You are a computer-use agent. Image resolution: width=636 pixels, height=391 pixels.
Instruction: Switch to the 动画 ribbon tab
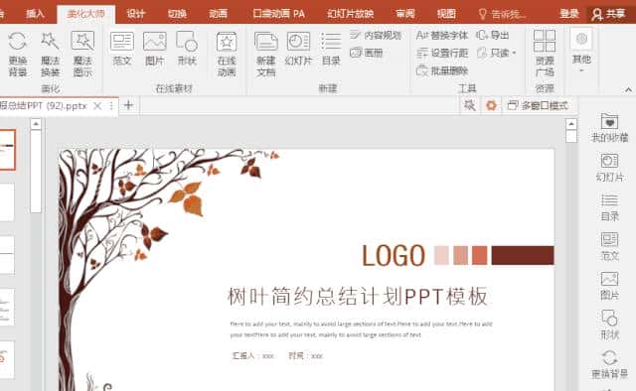(x=219, y=14)
